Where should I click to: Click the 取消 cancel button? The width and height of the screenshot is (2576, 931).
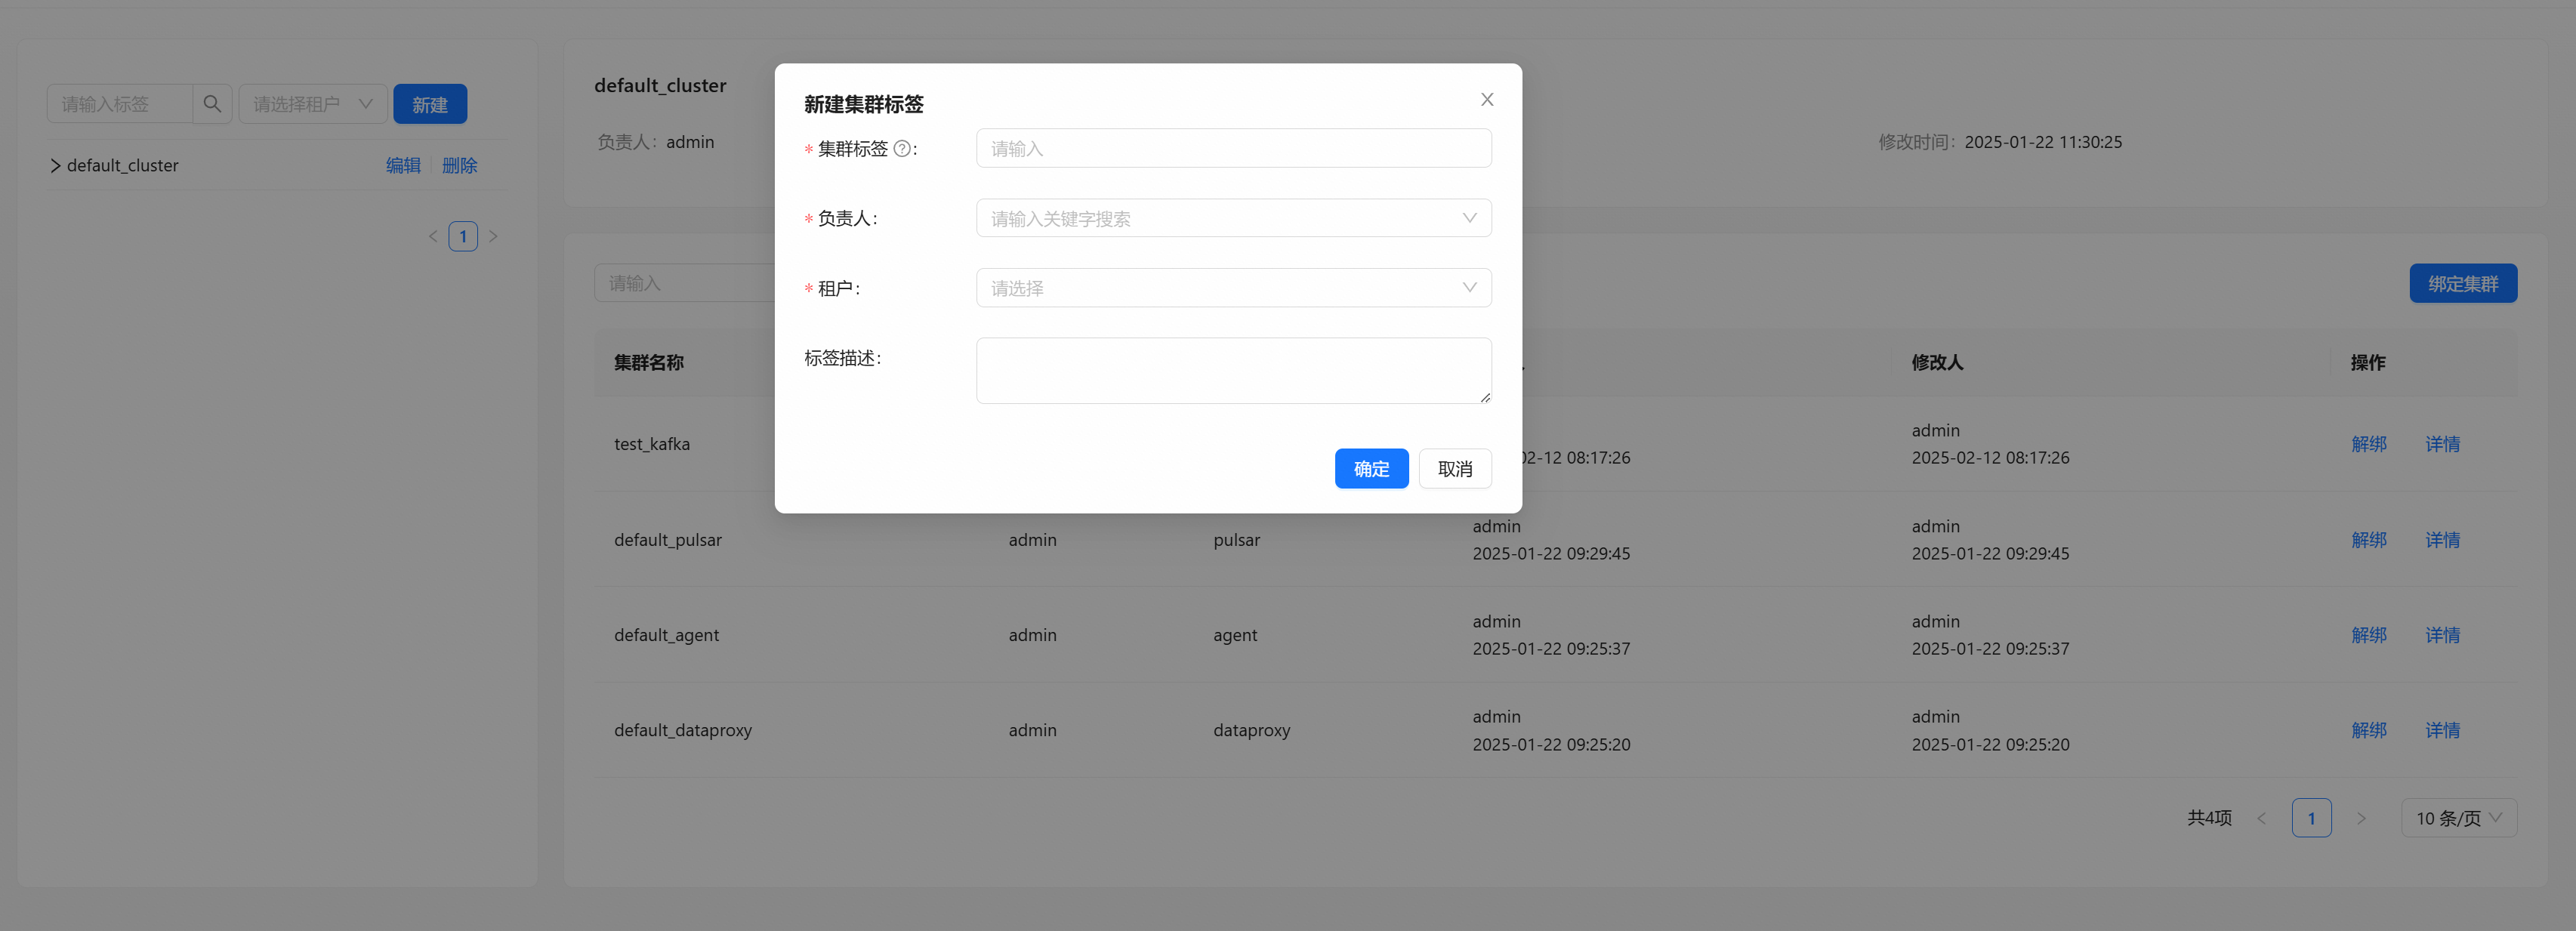tap(1454, 469)
